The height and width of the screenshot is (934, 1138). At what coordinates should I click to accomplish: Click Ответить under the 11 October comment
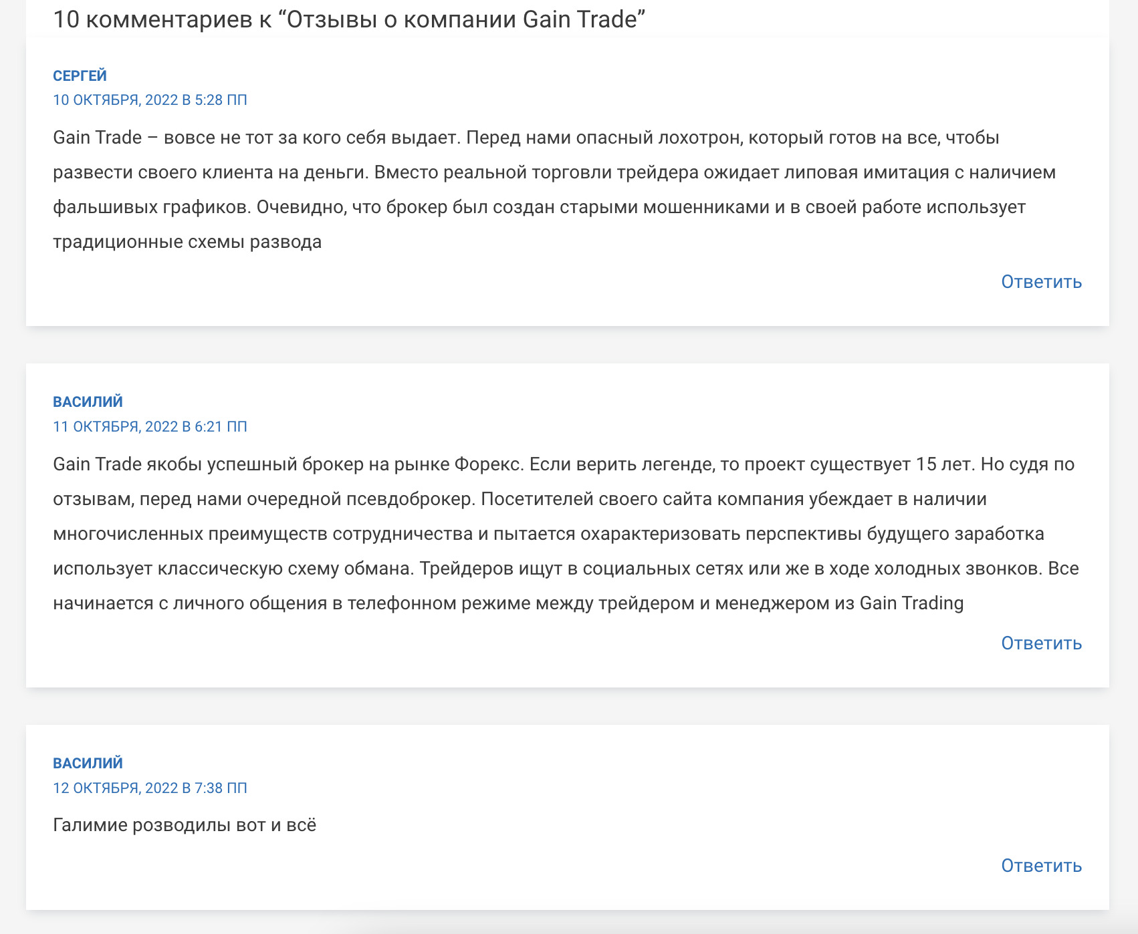click(x=1041, y=643)
